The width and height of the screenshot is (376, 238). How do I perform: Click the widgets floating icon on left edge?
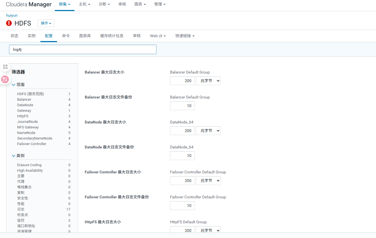coord(5,67)
